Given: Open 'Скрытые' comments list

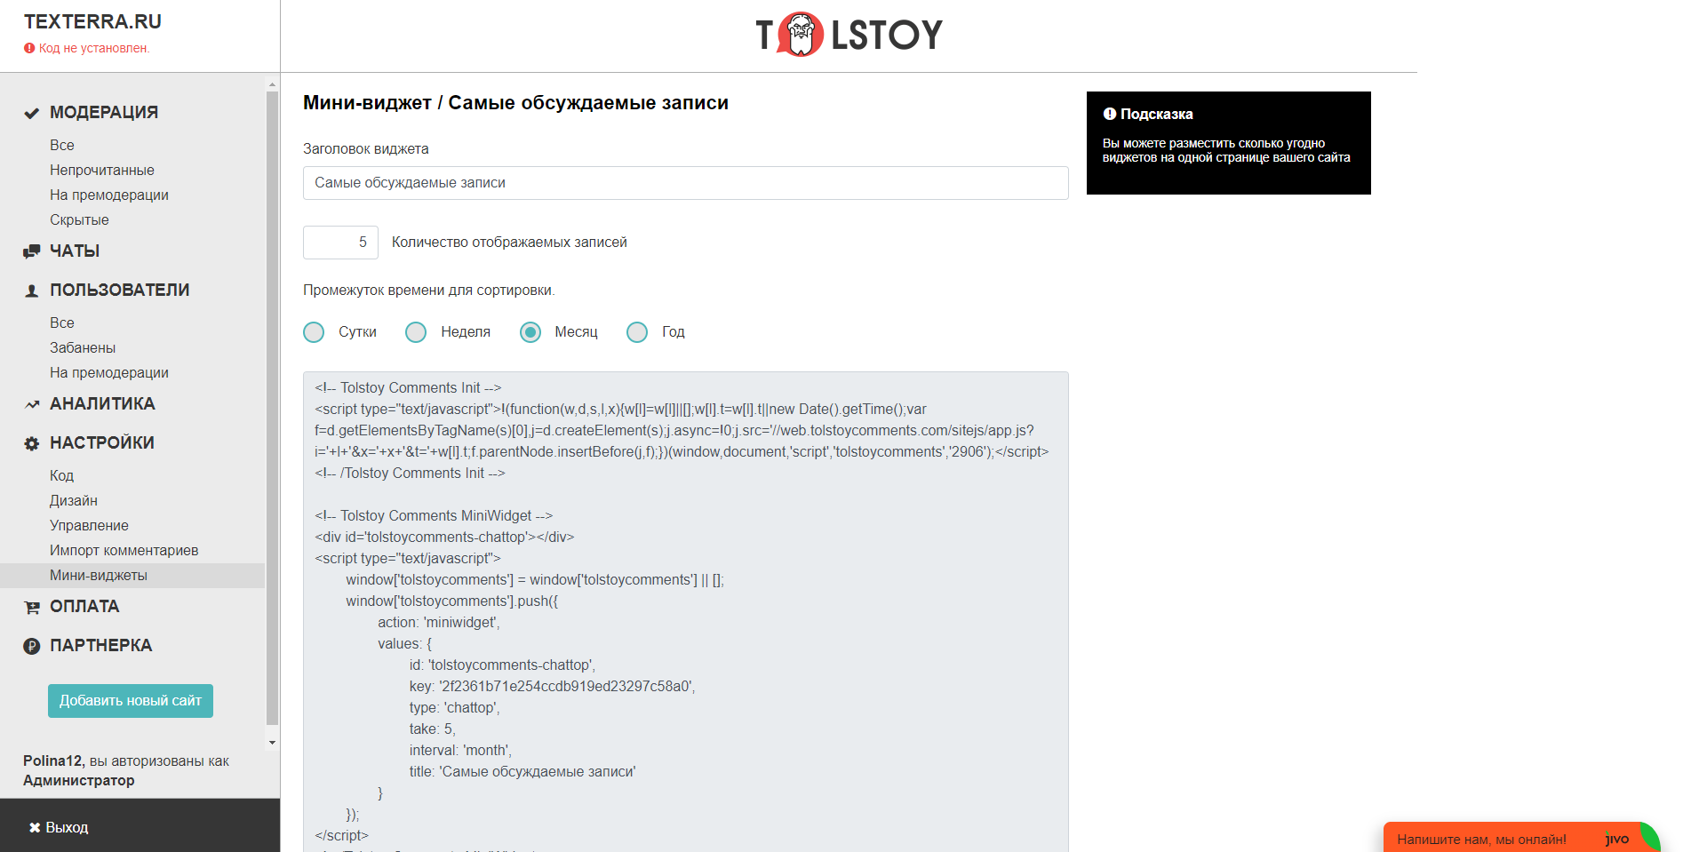Looking at the screenshot, I should [x=79, y=219].
